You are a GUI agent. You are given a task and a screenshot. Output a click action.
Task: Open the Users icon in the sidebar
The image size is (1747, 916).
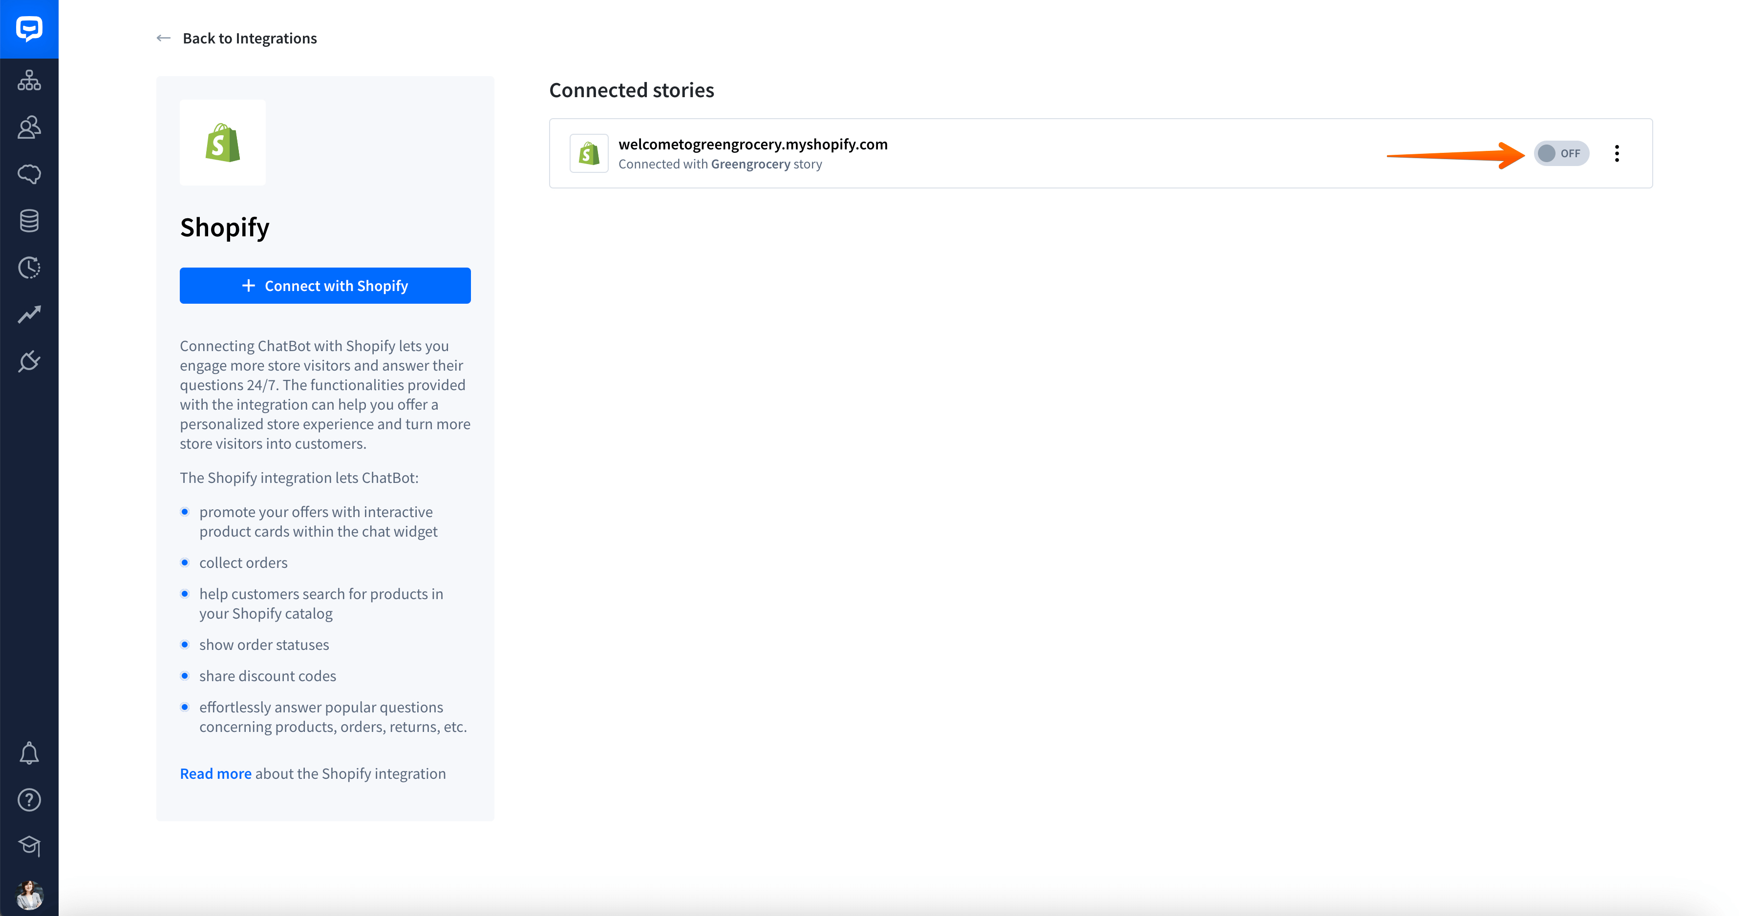[29, 127]
